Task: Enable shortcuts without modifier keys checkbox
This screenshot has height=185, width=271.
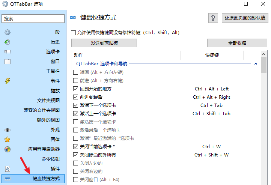Action: 73,33
